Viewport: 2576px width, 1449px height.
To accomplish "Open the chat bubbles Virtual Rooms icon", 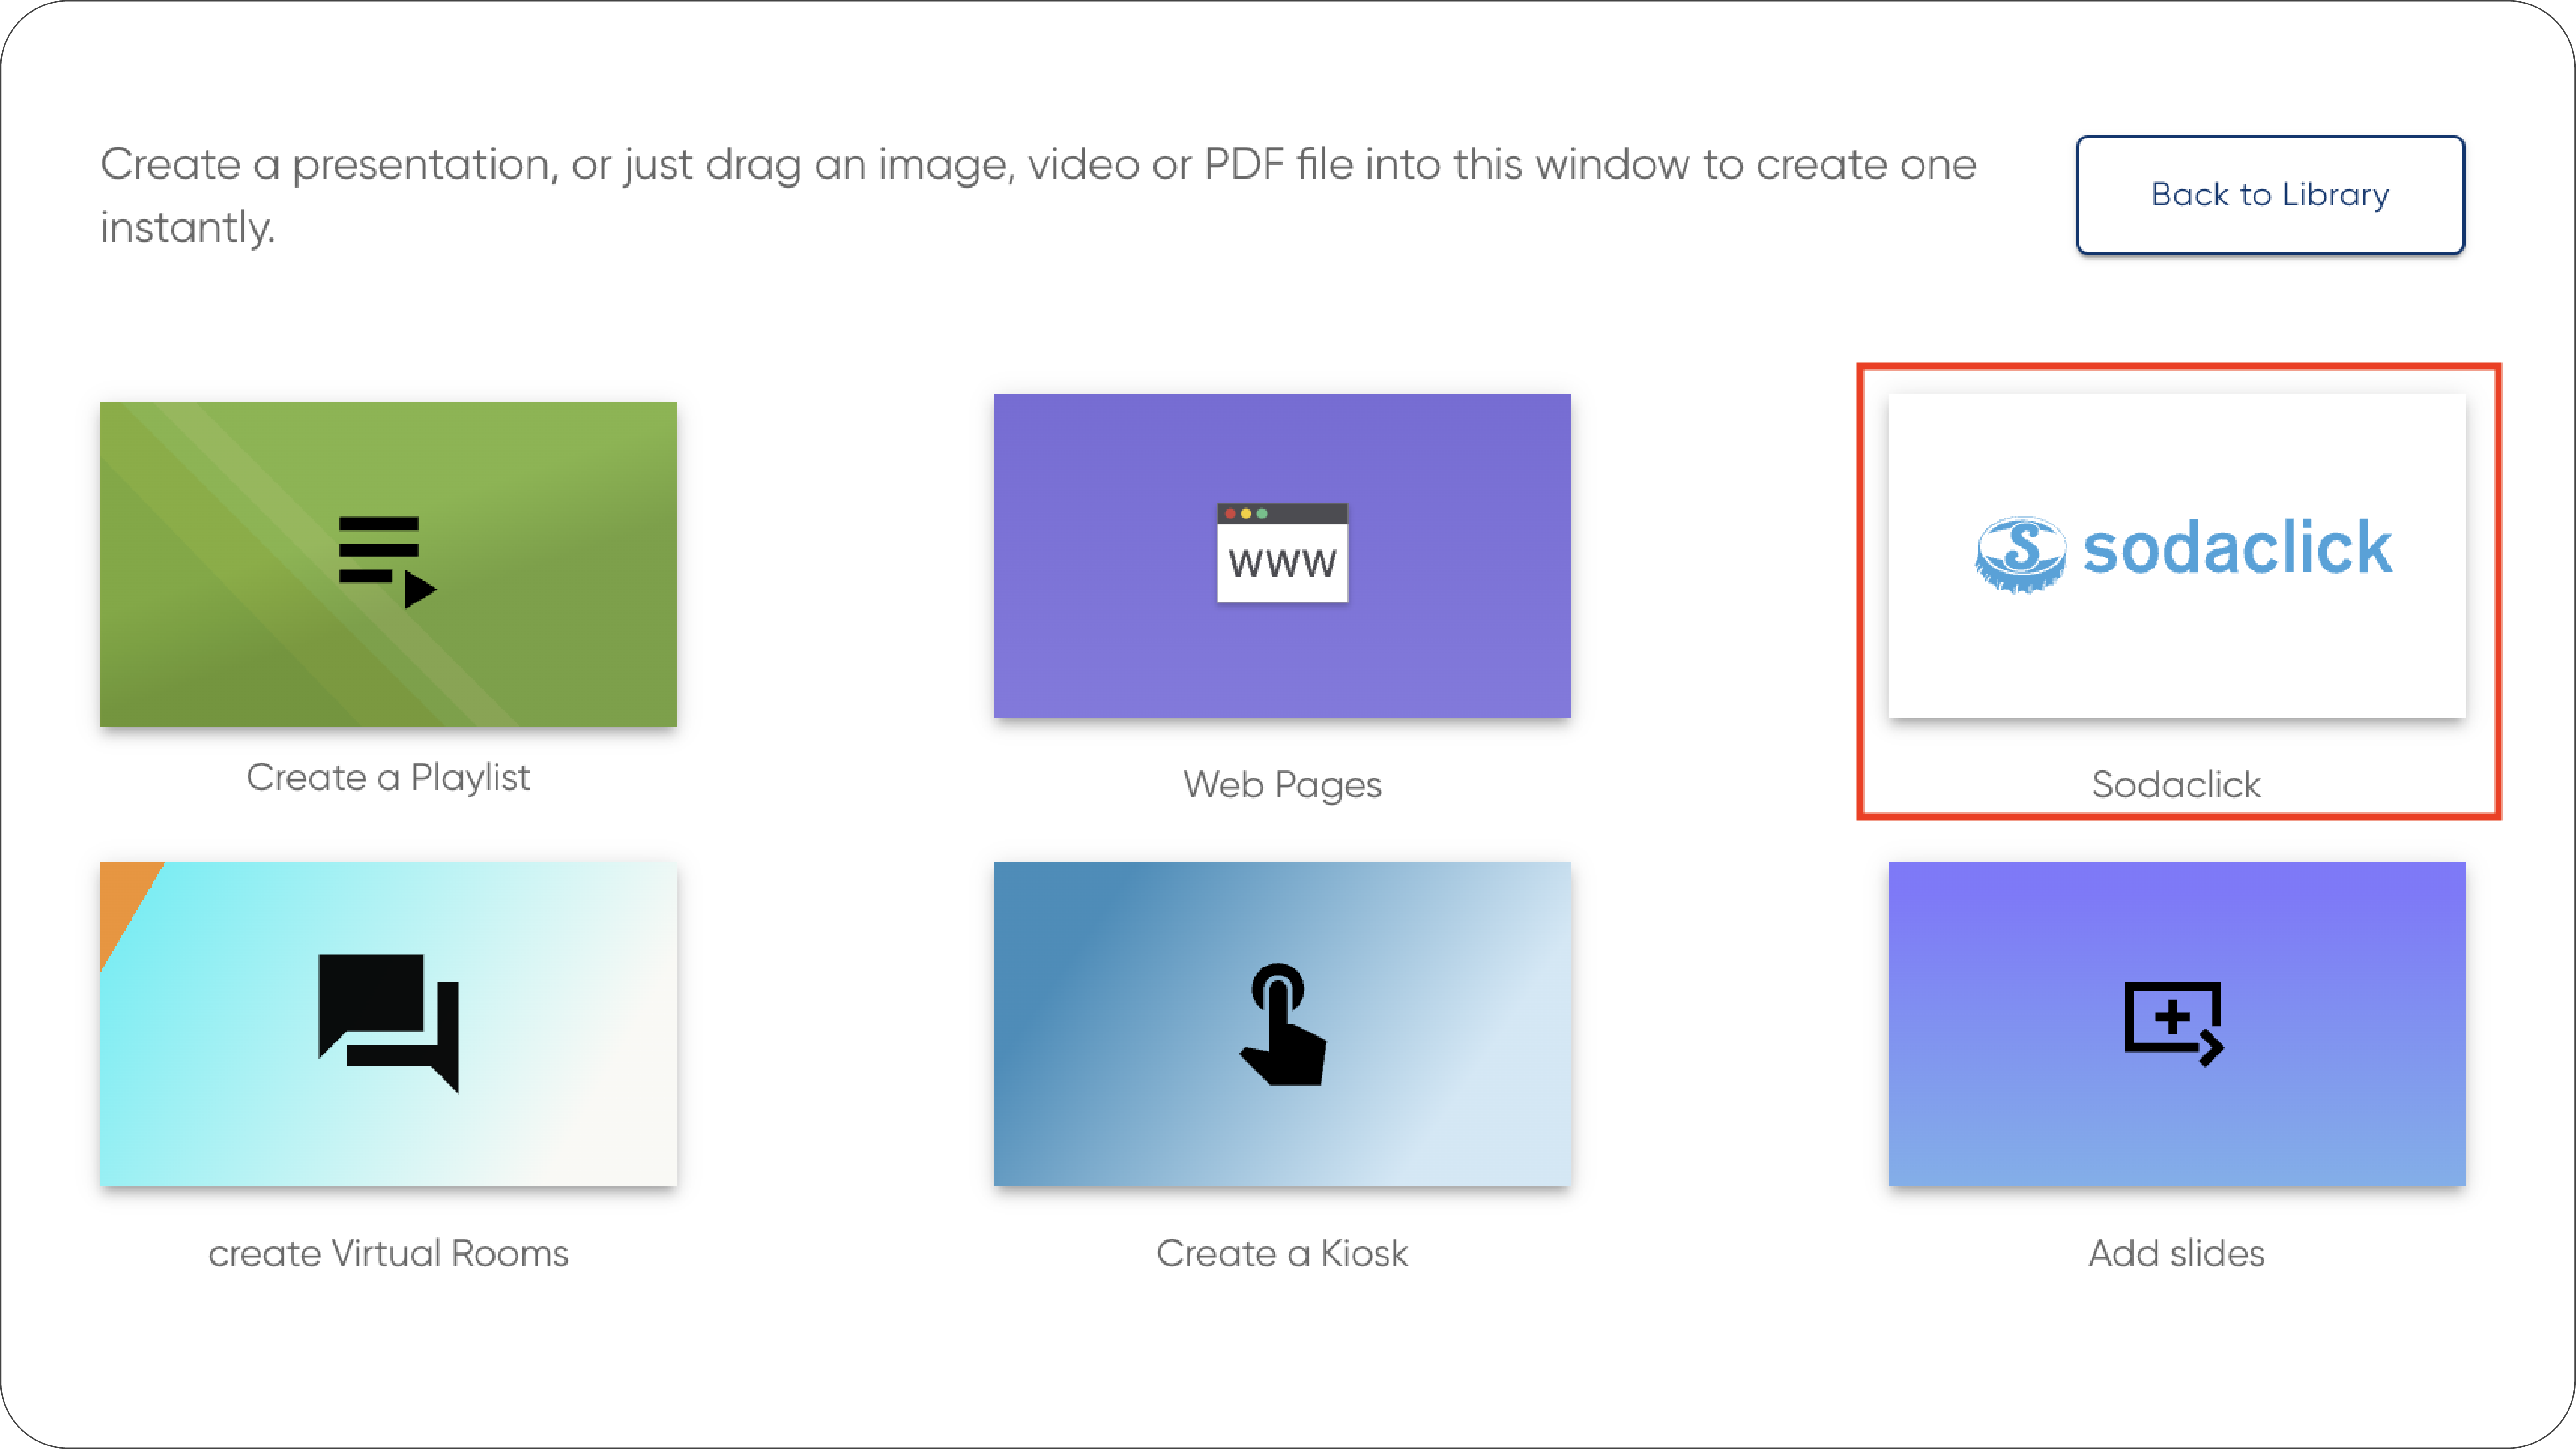I will tap(388, 1022).
